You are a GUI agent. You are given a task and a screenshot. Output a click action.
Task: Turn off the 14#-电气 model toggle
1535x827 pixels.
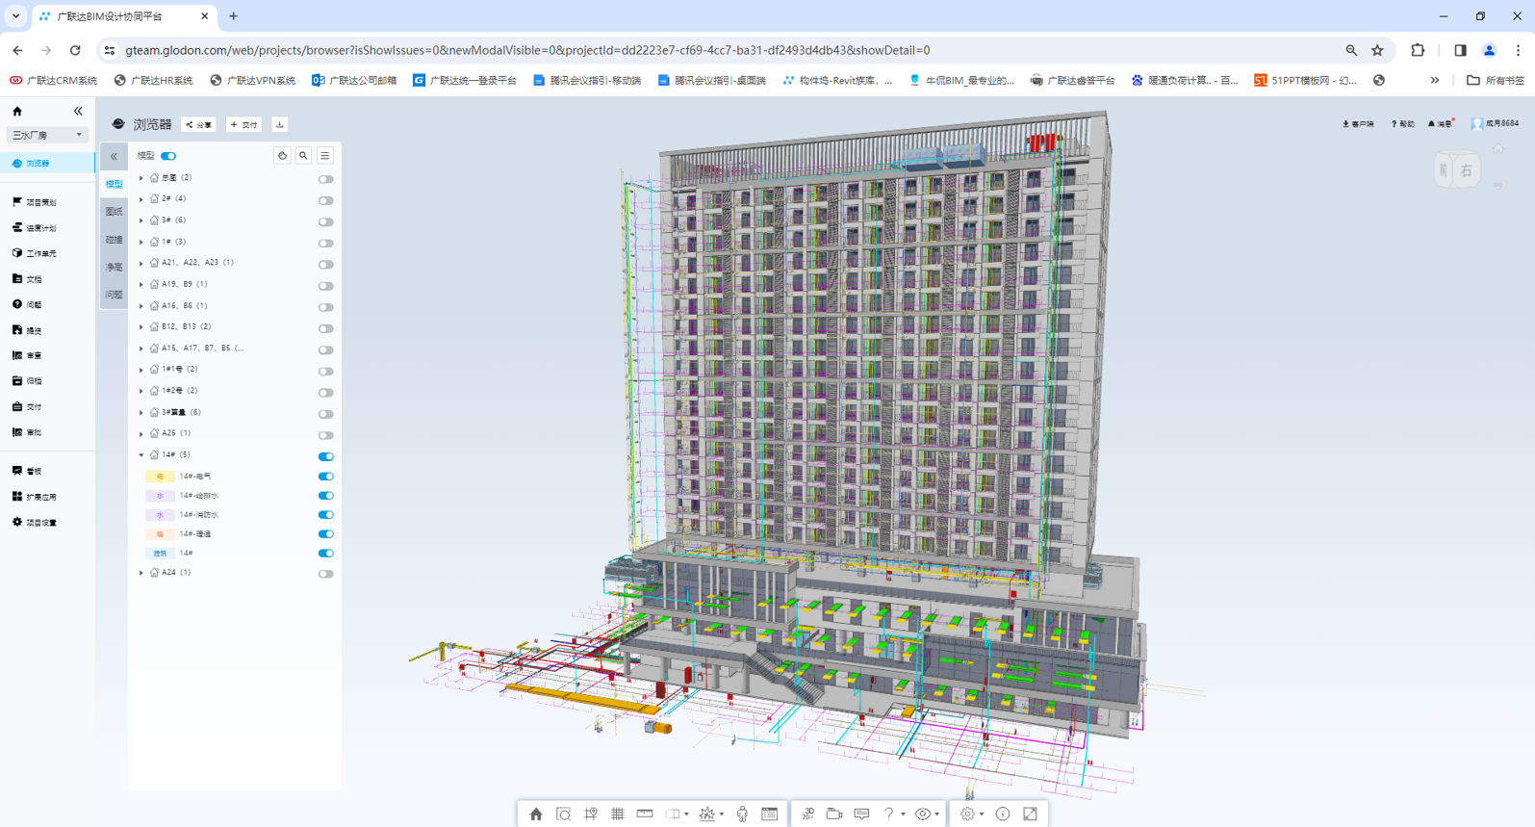click(x=326, y=477)
